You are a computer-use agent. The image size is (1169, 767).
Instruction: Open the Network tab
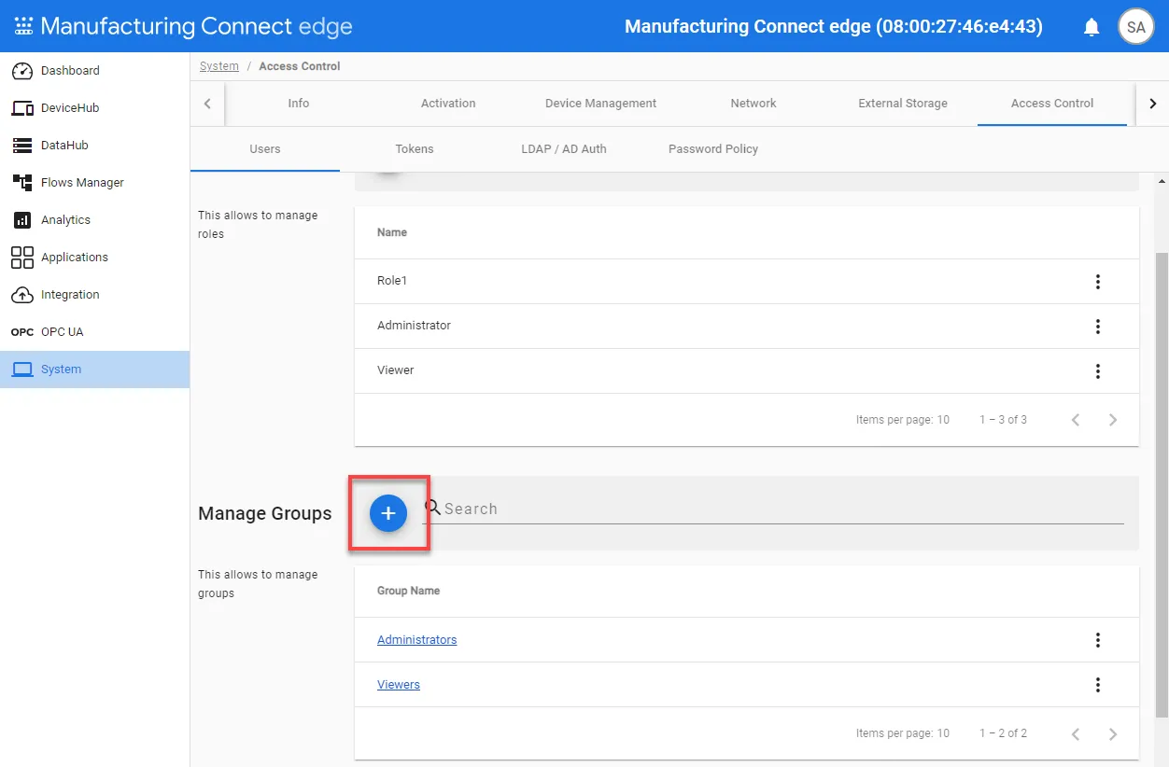[754, 104]
